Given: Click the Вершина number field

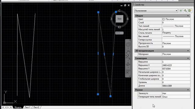Looking at the screenshot, I should click(176, 62).
